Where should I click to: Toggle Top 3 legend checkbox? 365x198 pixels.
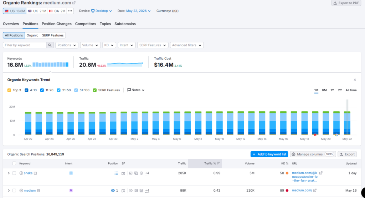click(9, 90)
